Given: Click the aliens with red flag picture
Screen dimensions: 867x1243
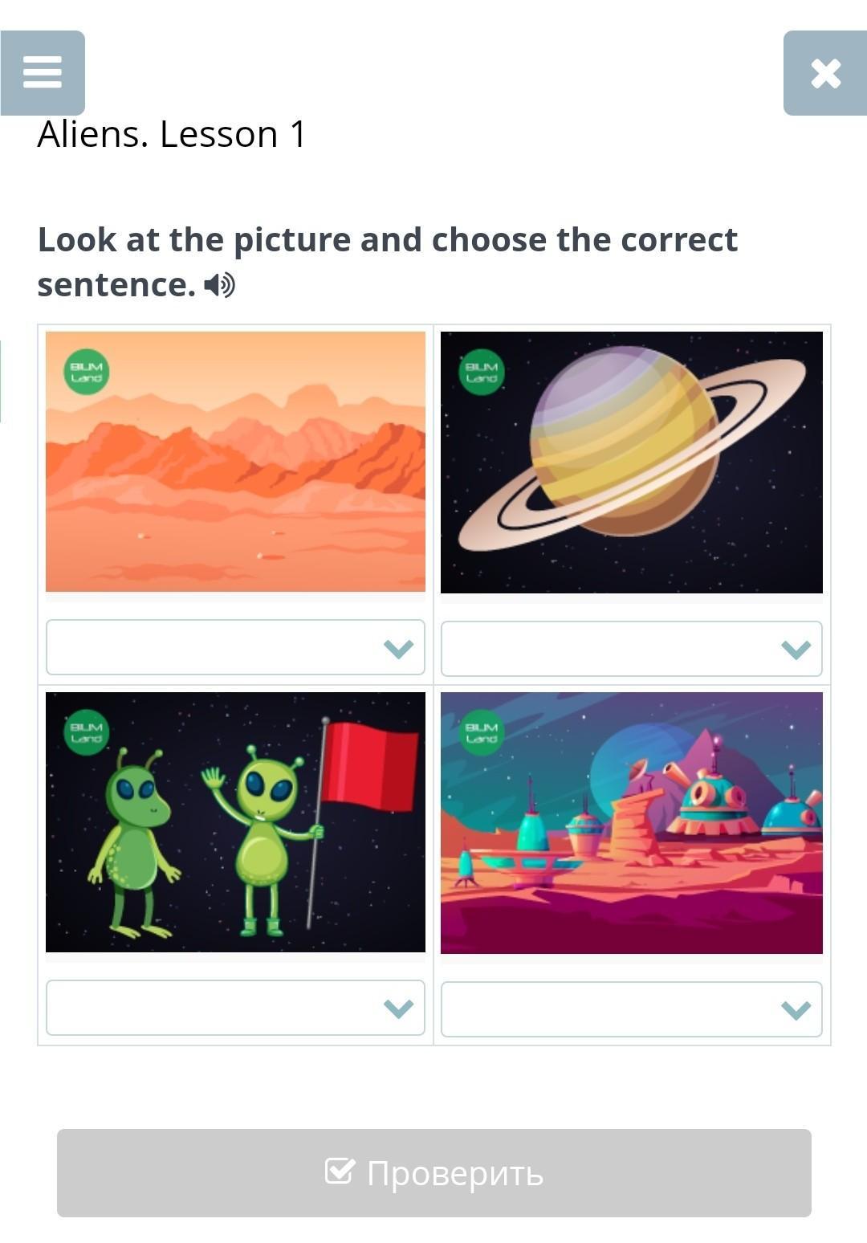Looking at the screenshot, I should [x=235, y=822].
